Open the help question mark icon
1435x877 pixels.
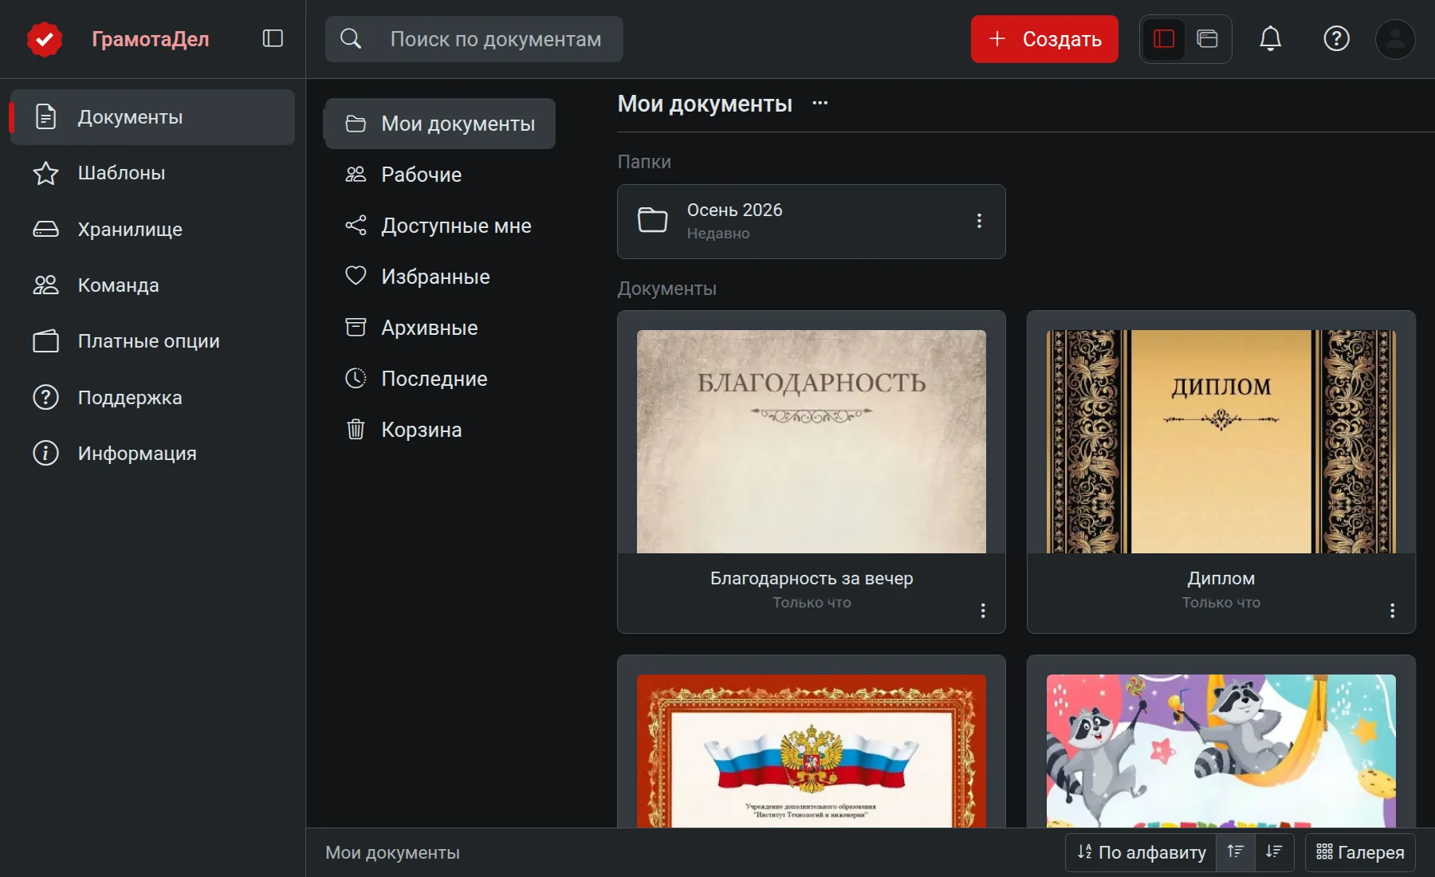click(x=1336, y=38)
